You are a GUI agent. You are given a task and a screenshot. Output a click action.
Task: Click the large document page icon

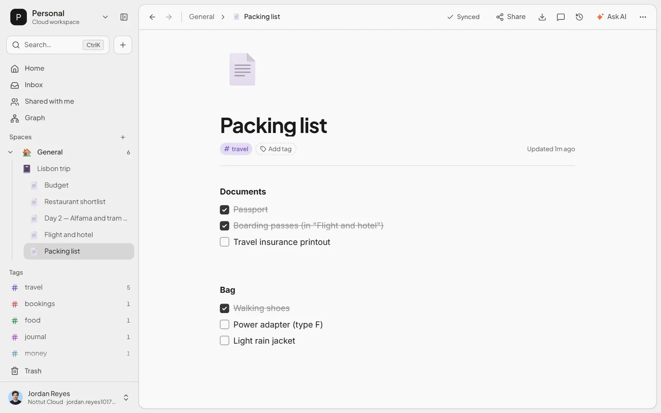click(x=243, y=69)
